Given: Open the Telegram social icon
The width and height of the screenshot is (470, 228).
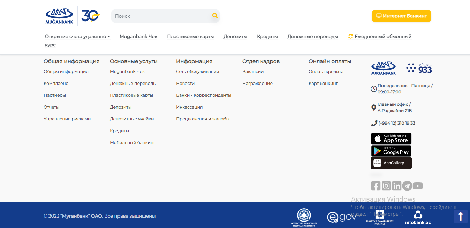Looking at the screenshot, I should pos(407,186).
